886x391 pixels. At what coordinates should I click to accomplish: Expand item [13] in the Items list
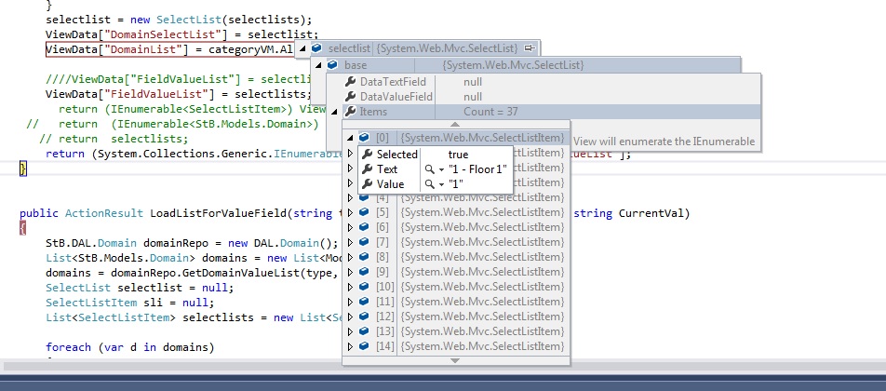tap(350, 331)
